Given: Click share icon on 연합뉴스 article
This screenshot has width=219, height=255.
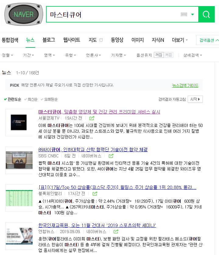Looking at the screenshot, I should pos(116,232).
